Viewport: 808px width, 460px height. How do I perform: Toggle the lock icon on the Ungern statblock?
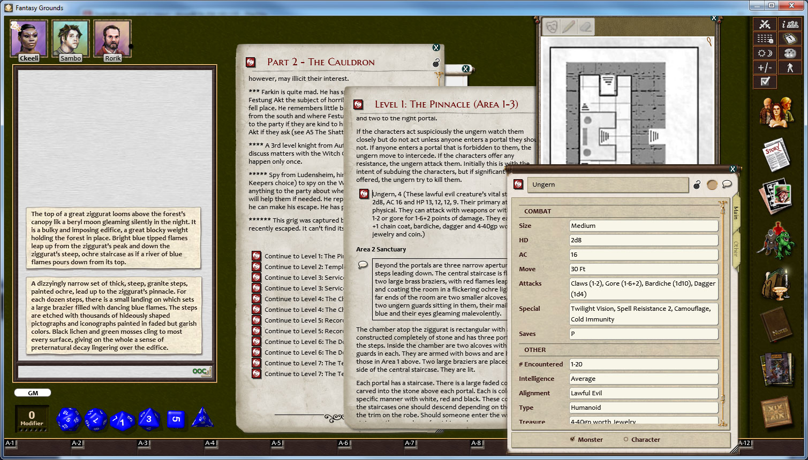pos(696,185)
